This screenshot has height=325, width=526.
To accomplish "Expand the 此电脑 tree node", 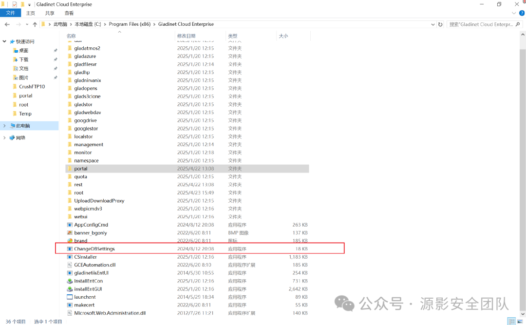I will 4,126.
